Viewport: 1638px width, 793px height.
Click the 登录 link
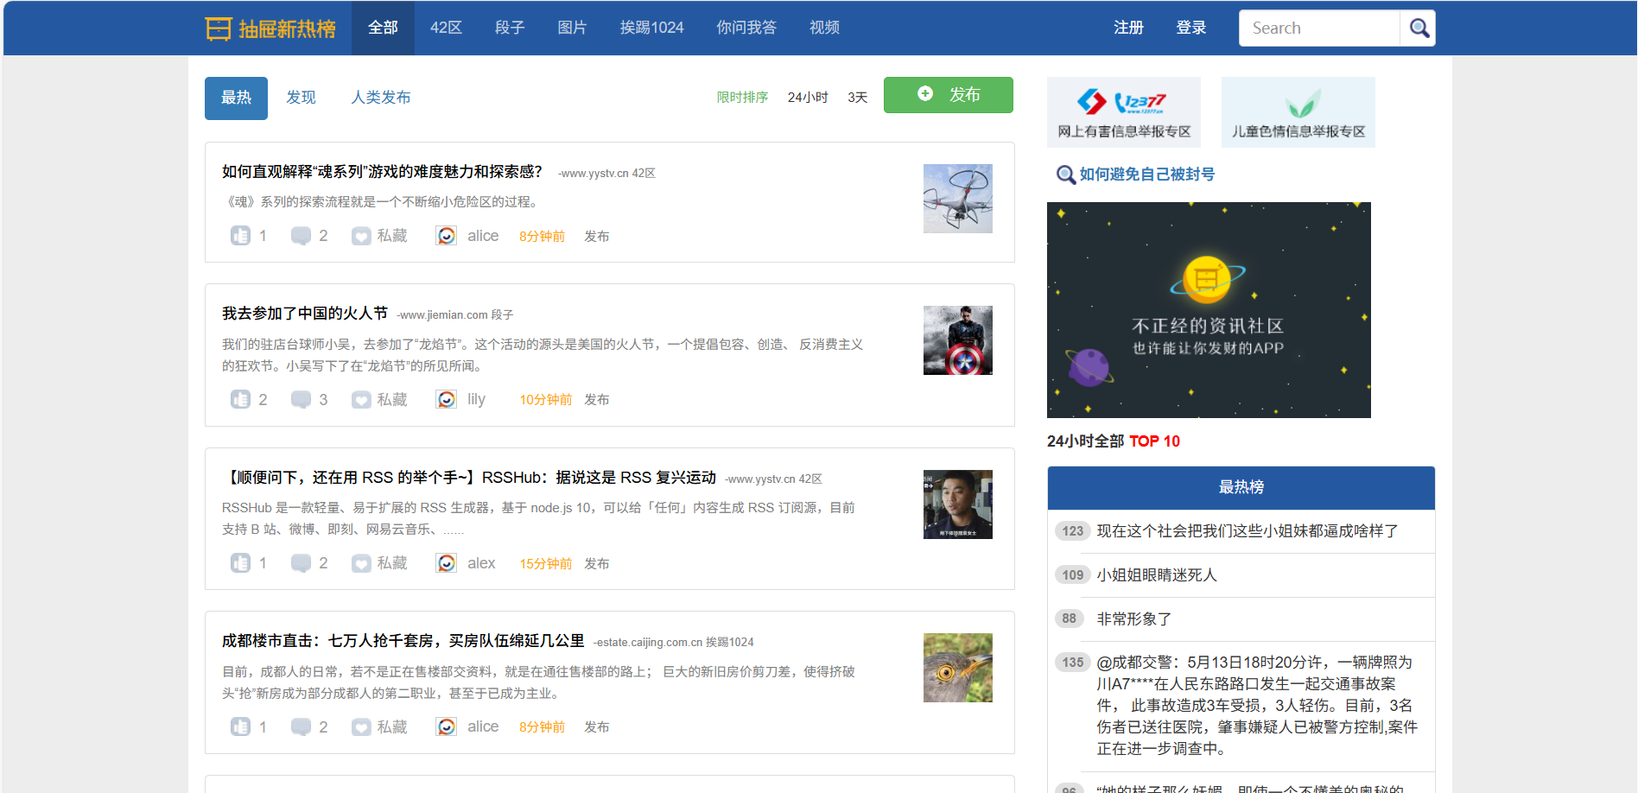[1190, 28]
